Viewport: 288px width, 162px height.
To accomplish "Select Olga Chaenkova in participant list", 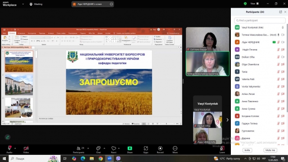I will [260, 64].
